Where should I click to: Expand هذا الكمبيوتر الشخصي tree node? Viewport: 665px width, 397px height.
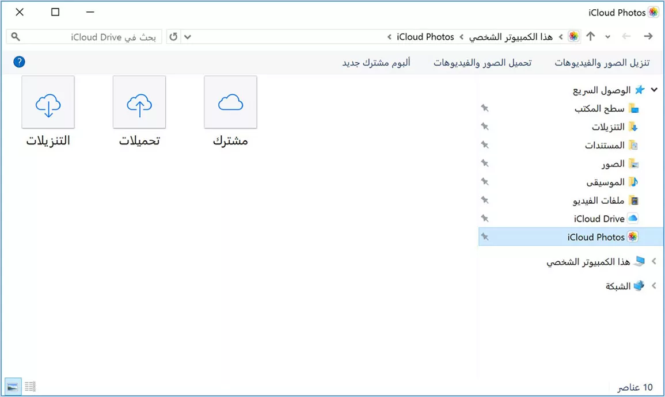[x=654, y=261]
